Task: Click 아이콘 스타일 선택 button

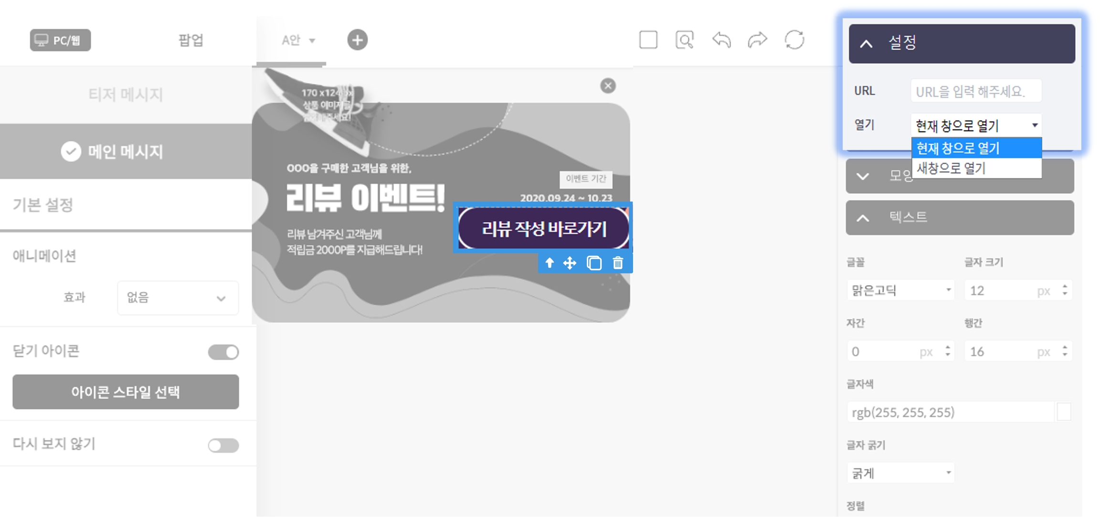Action: [x=126, y=392]
